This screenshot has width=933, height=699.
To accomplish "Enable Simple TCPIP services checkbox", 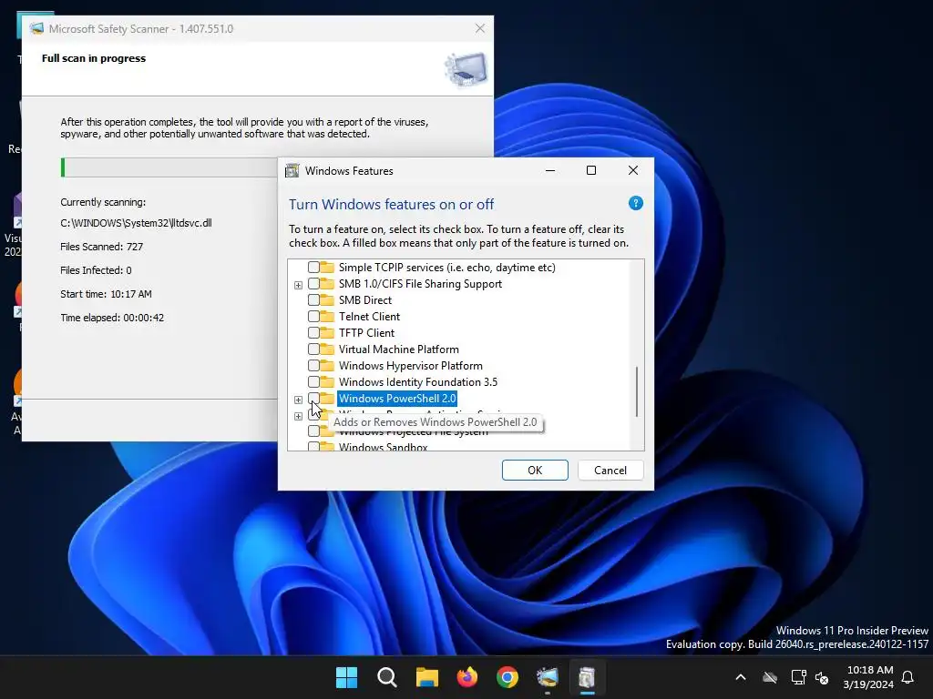I will (313, 267).
